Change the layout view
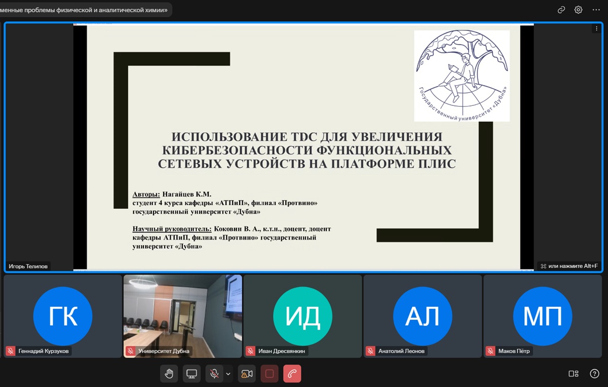The image size is (608, 387). tap(574, 374)
